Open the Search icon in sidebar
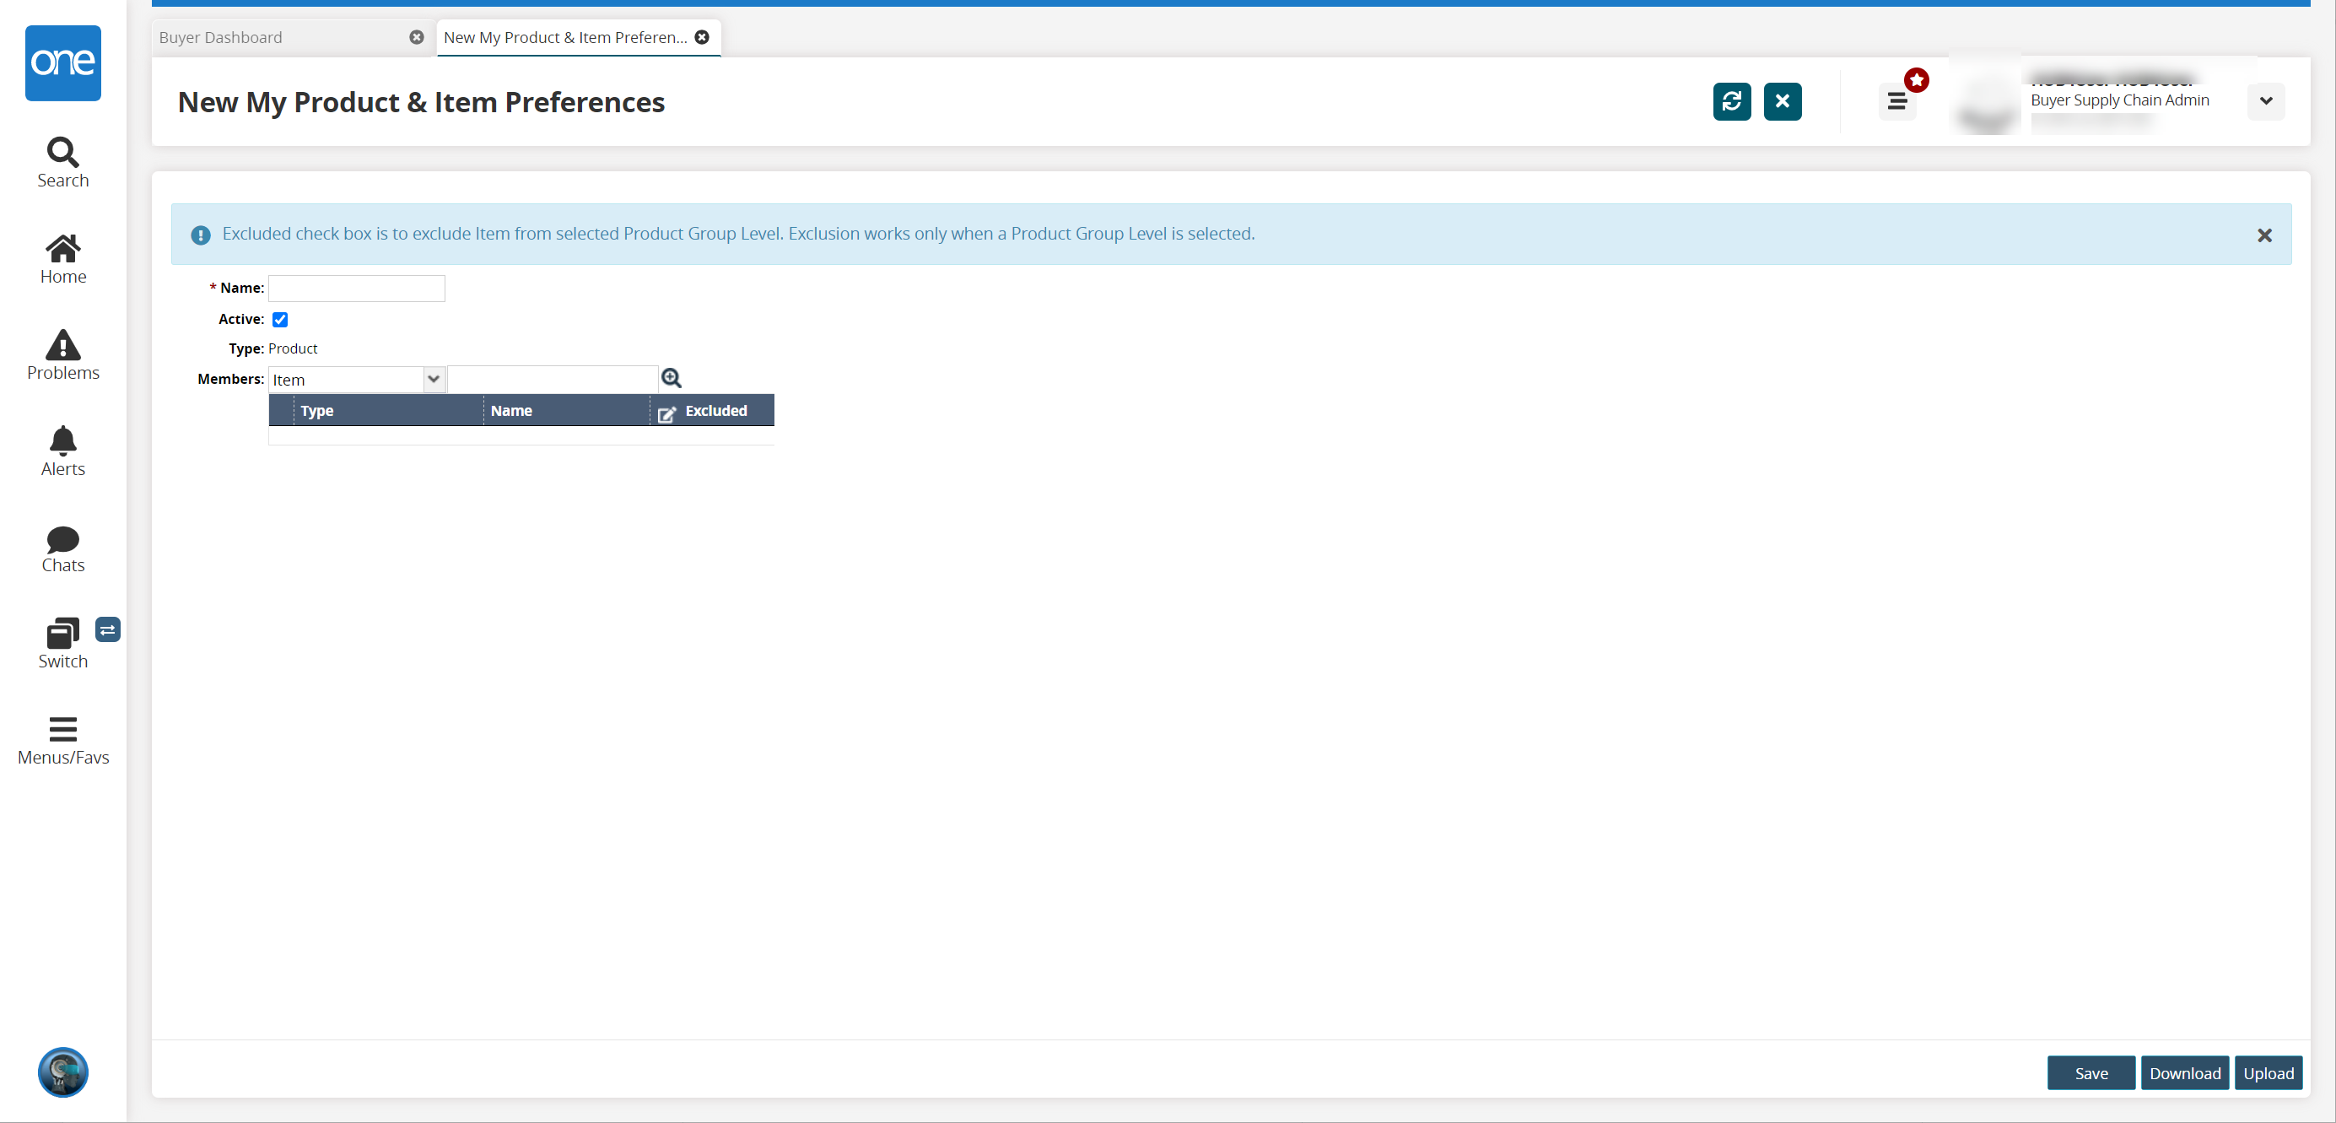Viewport: 2336px width, 1123px height. tap(62, 154)
